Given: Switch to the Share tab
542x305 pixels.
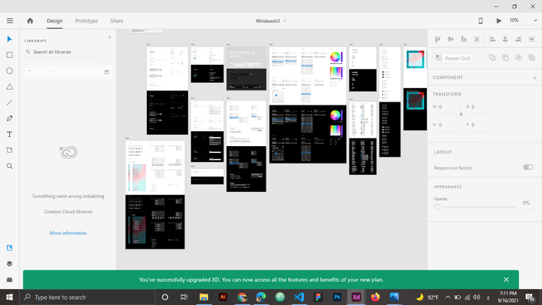Looking at the screenshot, I should click(x=117, y=21).
